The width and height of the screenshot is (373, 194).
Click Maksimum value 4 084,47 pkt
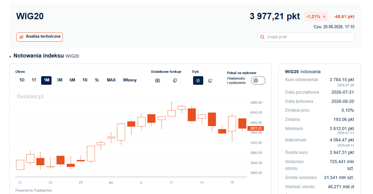click(x=342, y=140)
